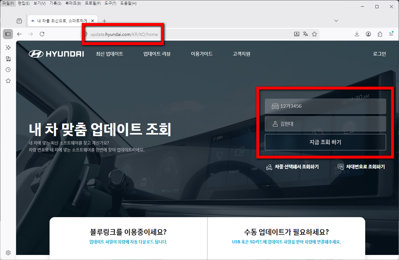This screenshot has width=399, height=260.
Task: Click 업데이트 파일이 차량에 자동 다운로드 됩니다. text
Action: (x=128, y=242)
